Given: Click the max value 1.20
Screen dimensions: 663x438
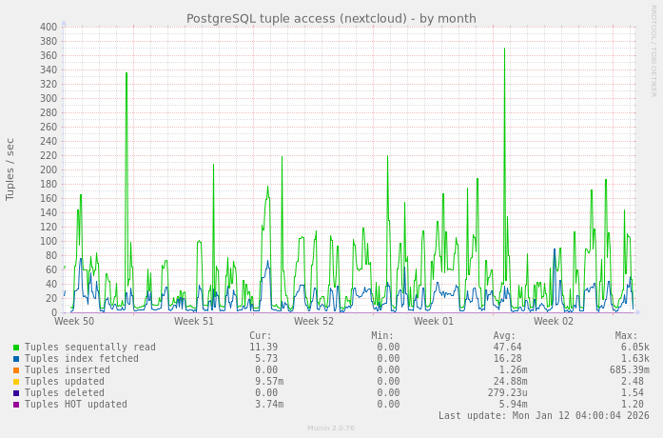Looking at the screenshot, I should tap(633, 404).
